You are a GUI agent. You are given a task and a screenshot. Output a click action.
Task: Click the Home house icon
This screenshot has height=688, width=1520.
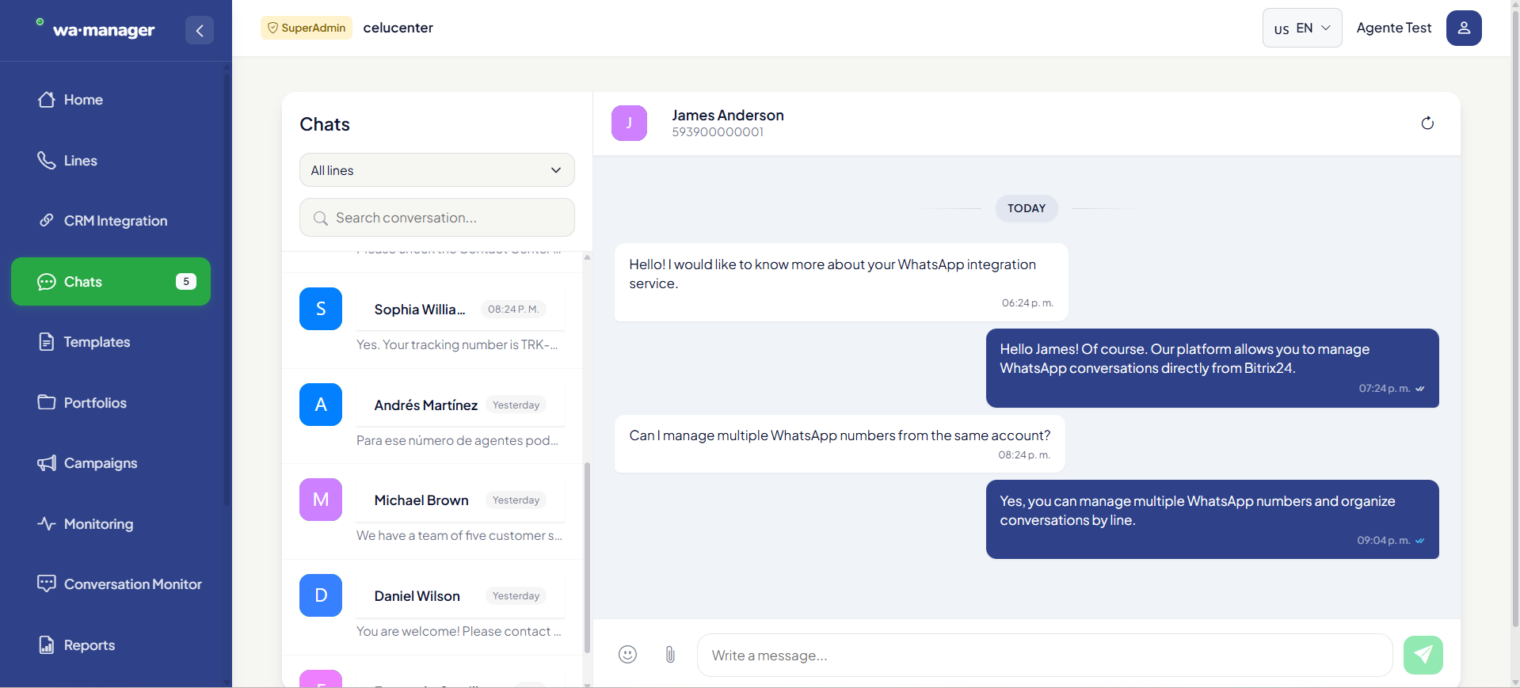tap(47, 100)
